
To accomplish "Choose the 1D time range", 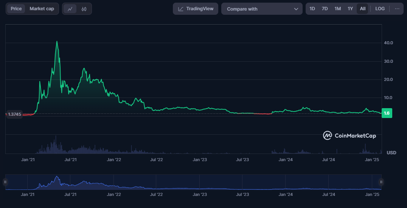I will pos(312,9).
